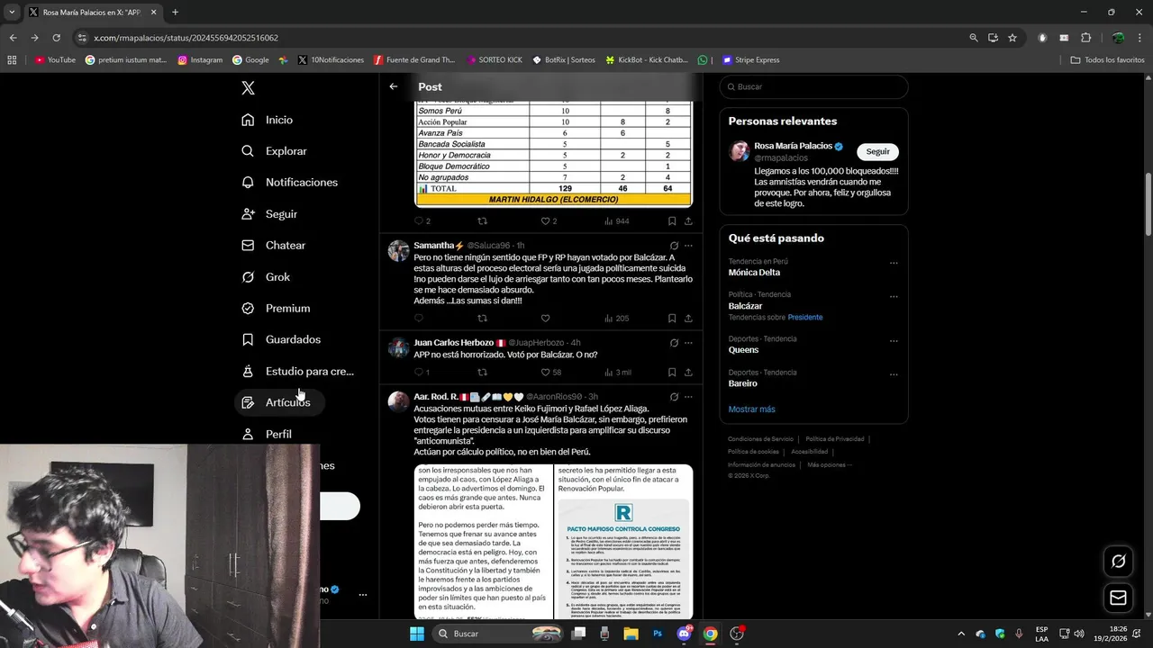Click the X logo in sidebar
Image resolution: width=1153 pixels, height=648 pixels.
(x=248, y=87)
